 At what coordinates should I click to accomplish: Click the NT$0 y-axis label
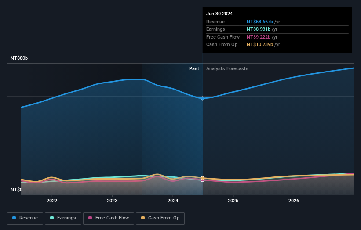pos(16,190)
